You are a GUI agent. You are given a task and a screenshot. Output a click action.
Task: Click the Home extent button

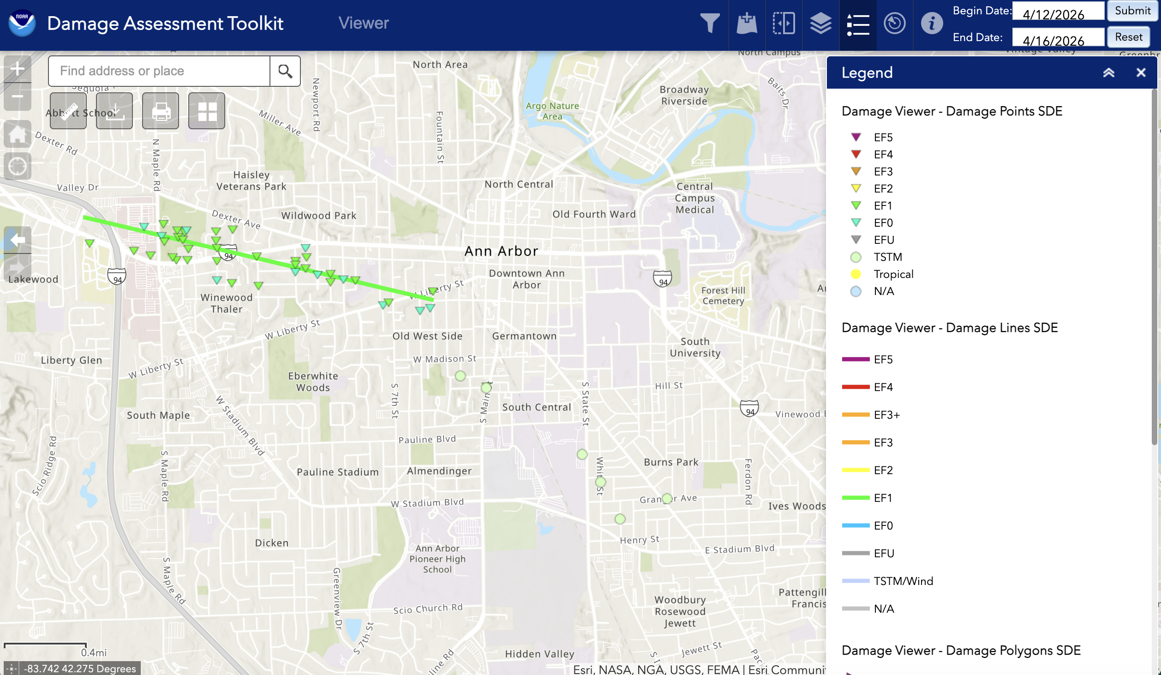(17, 133)
